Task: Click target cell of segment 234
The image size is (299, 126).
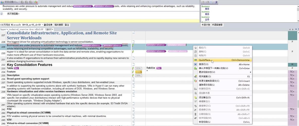Action: (x=216, y=72)
